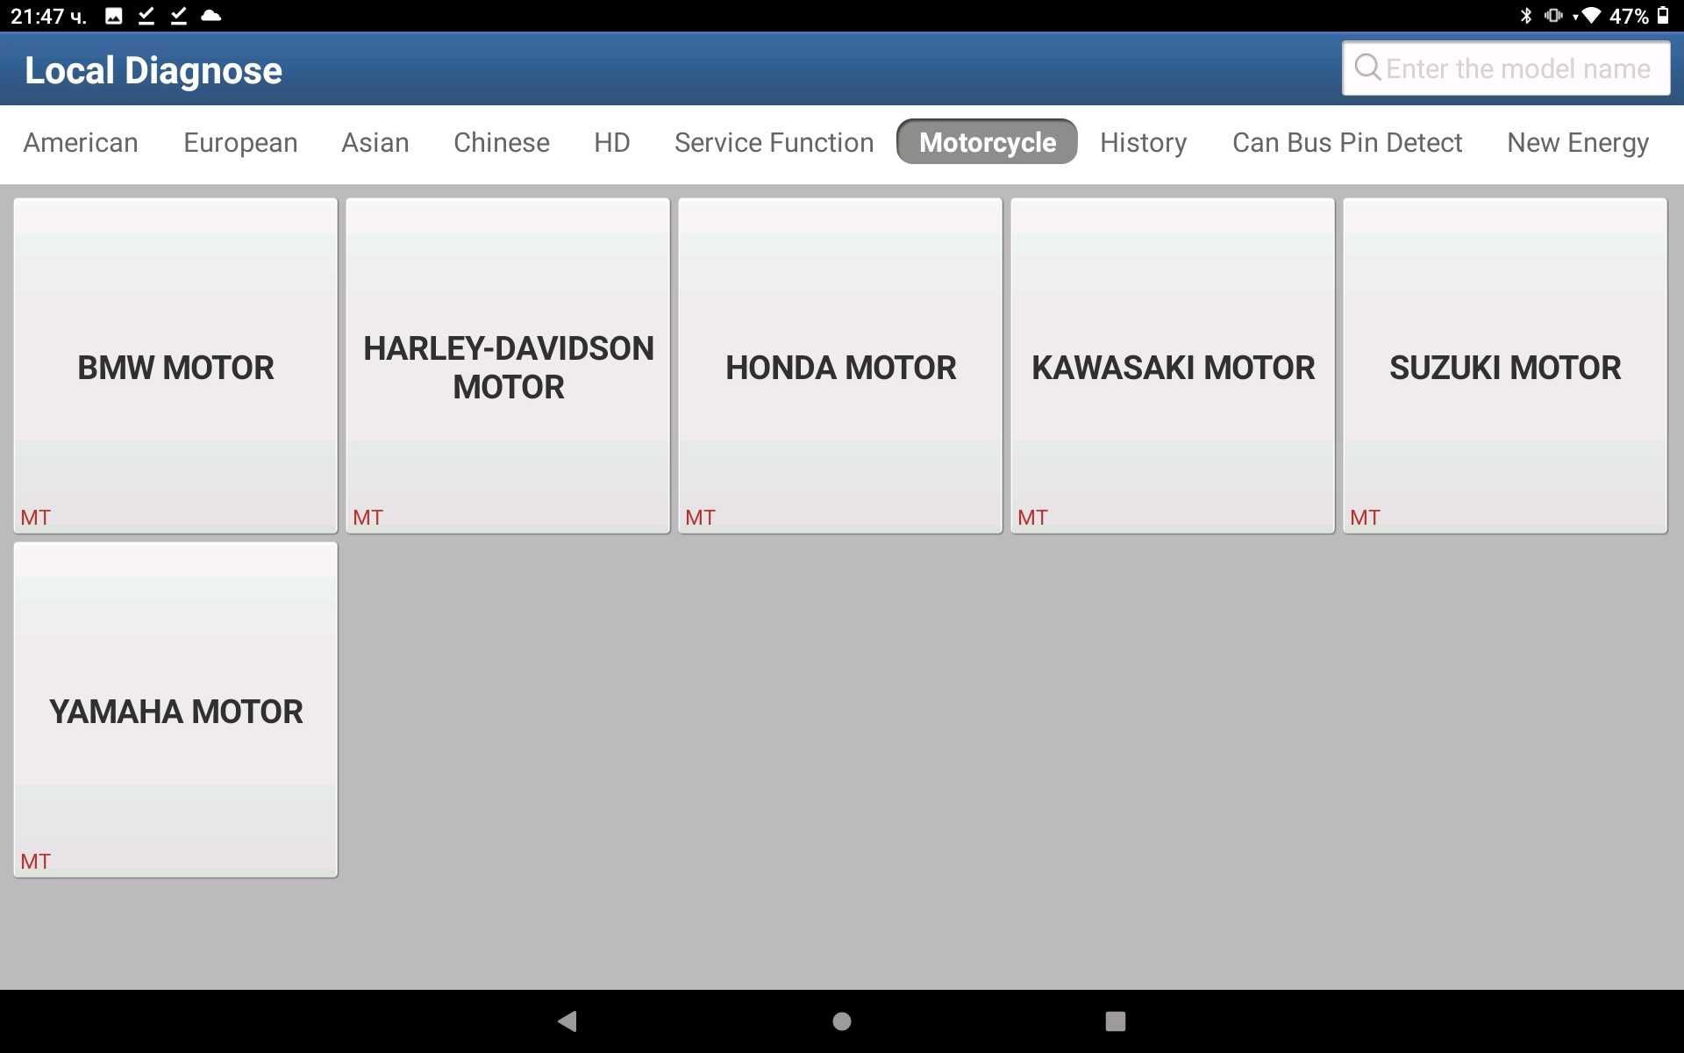Switch to HD category tab
Image resolution: width=1684 pixels, height=1053 pixels.
[x=611, y=140]
